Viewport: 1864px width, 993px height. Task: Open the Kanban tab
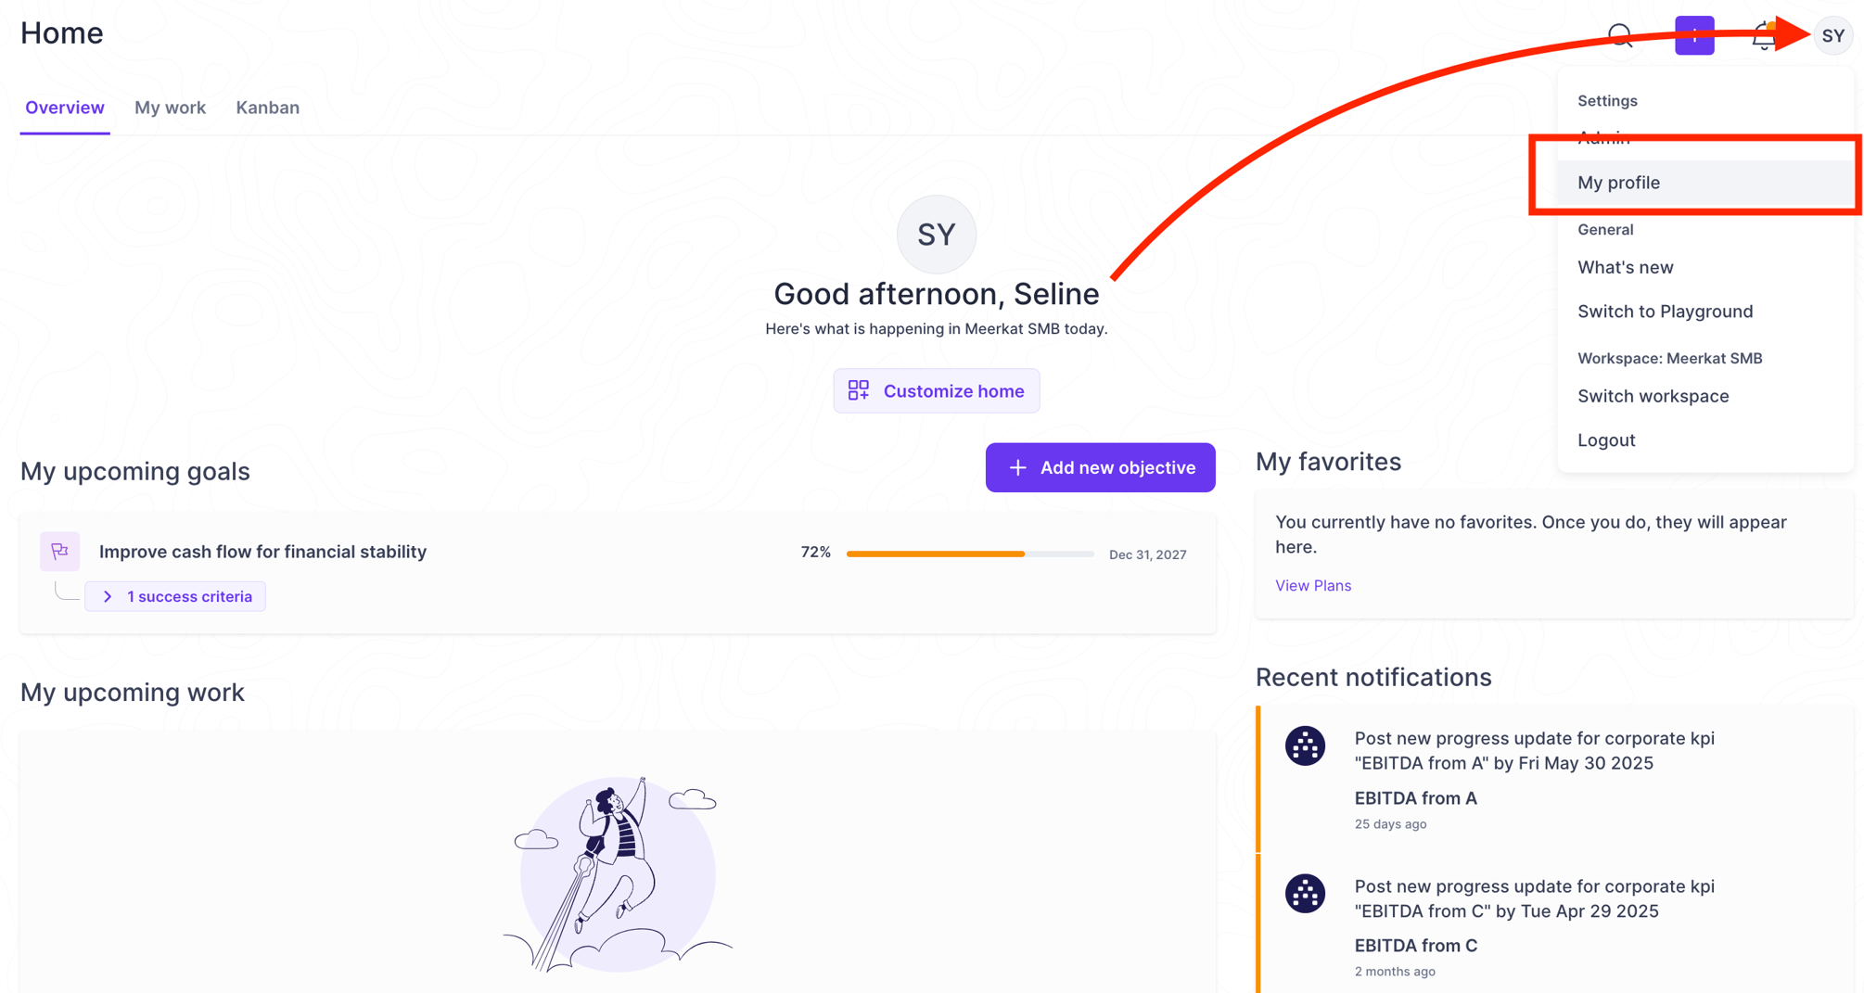(x=267, y=108)
